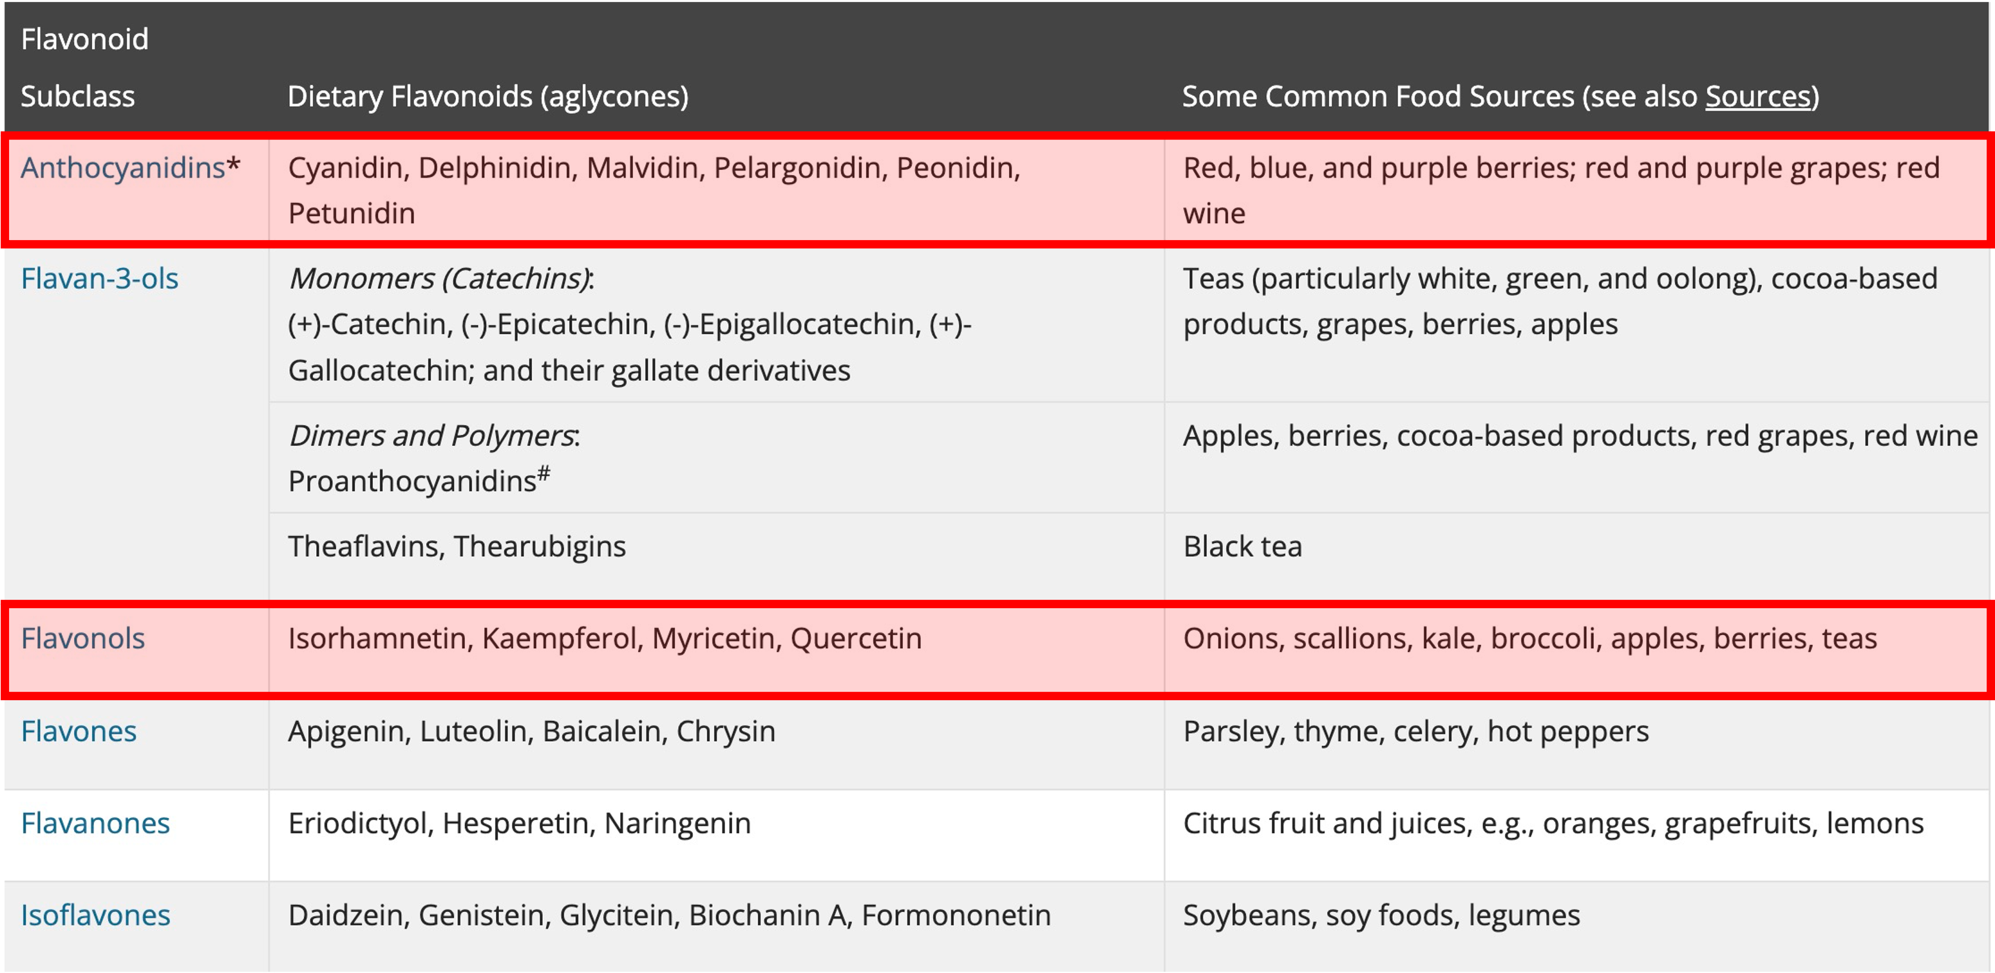Select the Apigenin, Luteolin, Baicalein, Chrysin cell
The height and width of the screenshot is (973, 1995).
point(716,745)
